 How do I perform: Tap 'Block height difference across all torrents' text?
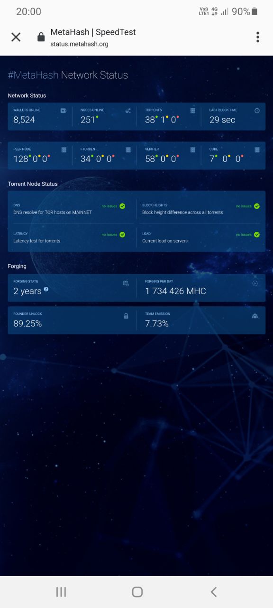coord(182,212)
